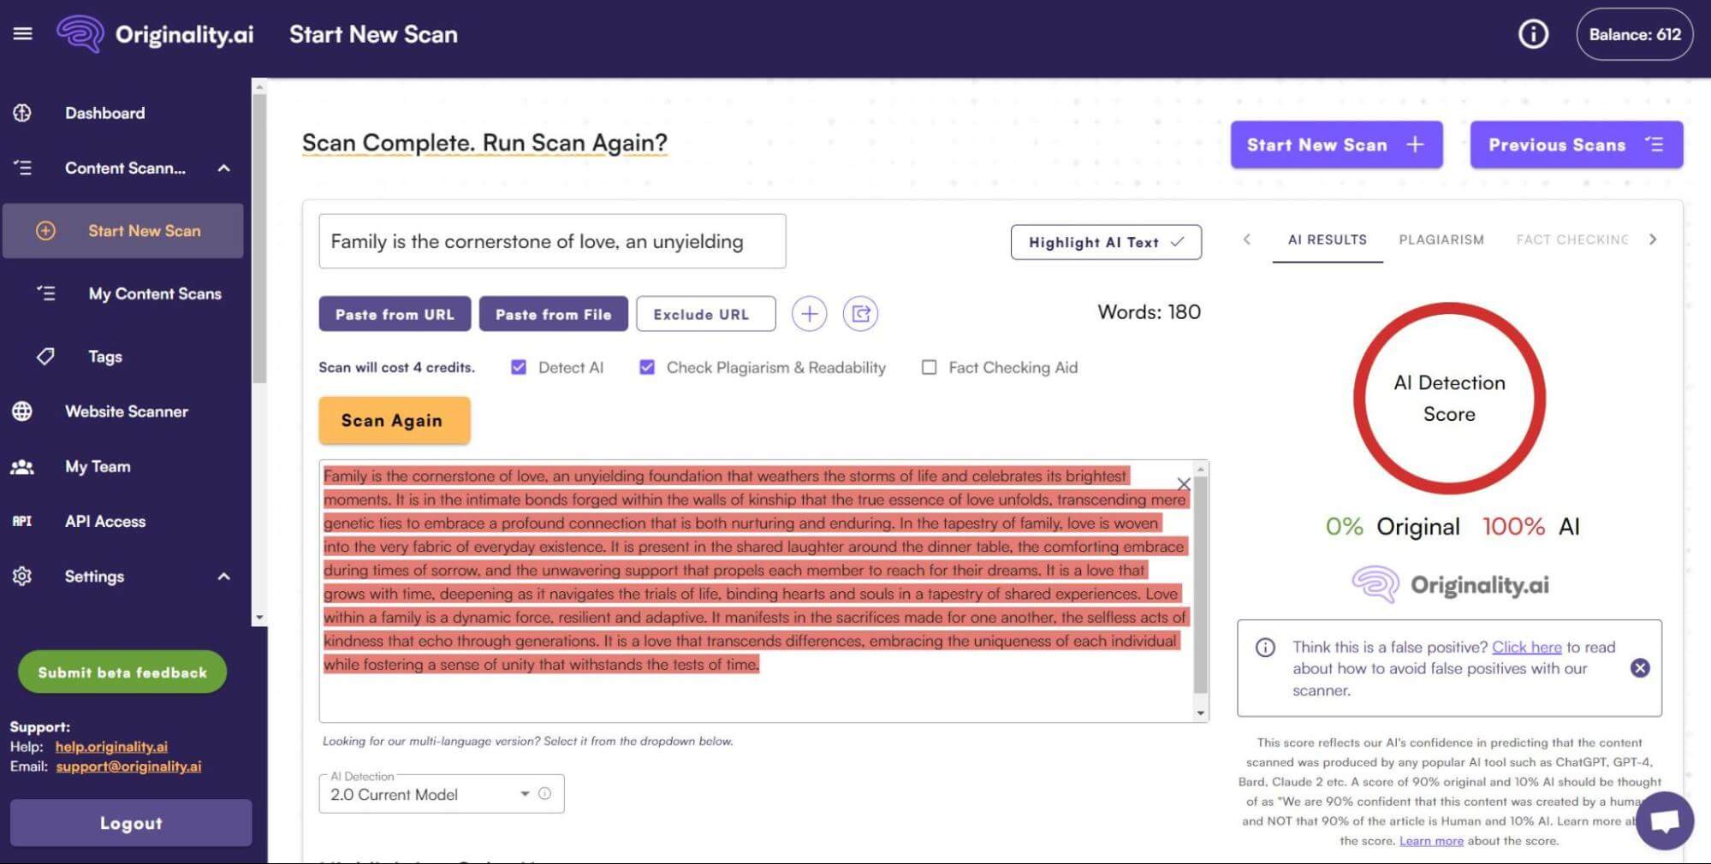Click the '100% AI' score text
Viewport: 1711px width, 864px height.
(1531, 526)
